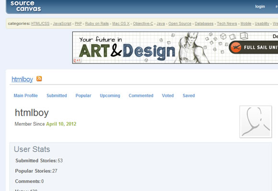This screenshot has width=278, height=191.
Task: Click the Popular Stories: 27 stat
Action: [x=36, y=171]
